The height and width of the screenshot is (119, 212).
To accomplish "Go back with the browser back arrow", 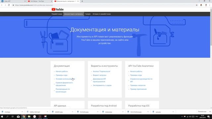I will (2, 5).
